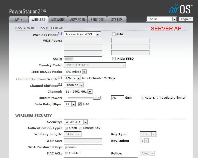Screen dimensions: 198x158
Task: Open the Tools dropdown menu
Action: [x=162, y=19]
